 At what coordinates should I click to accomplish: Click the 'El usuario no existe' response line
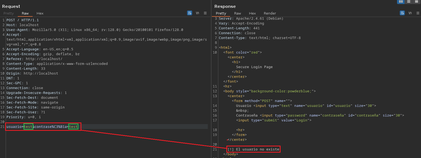pos(253,149)
